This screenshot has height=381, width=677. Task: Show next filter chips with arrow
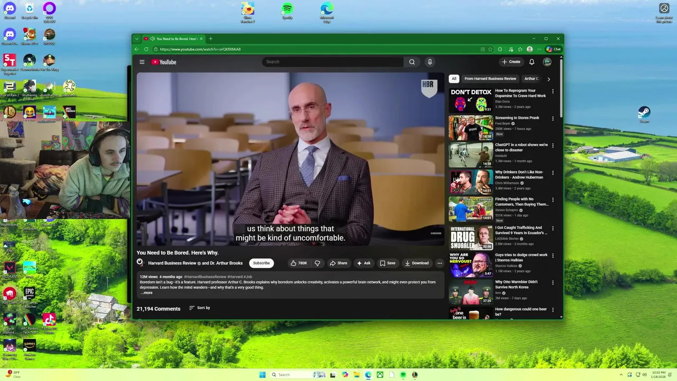click(548, 79)
